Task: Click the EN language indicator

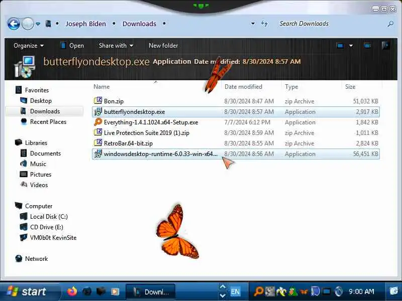Action: click(x=235, y=292)
